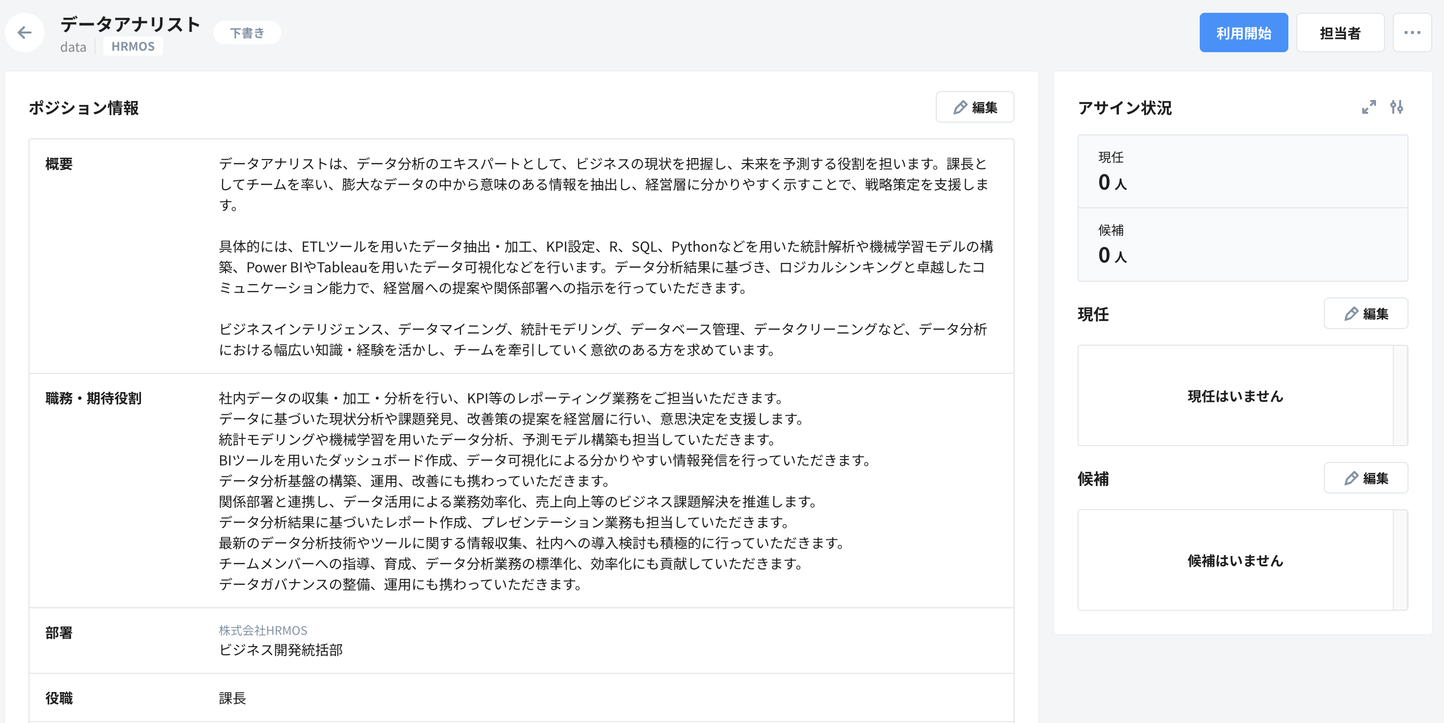The width and height of the screenshot is (1444, 723).
Task: Click the 役職 value 課長
Action: point(233,698)
